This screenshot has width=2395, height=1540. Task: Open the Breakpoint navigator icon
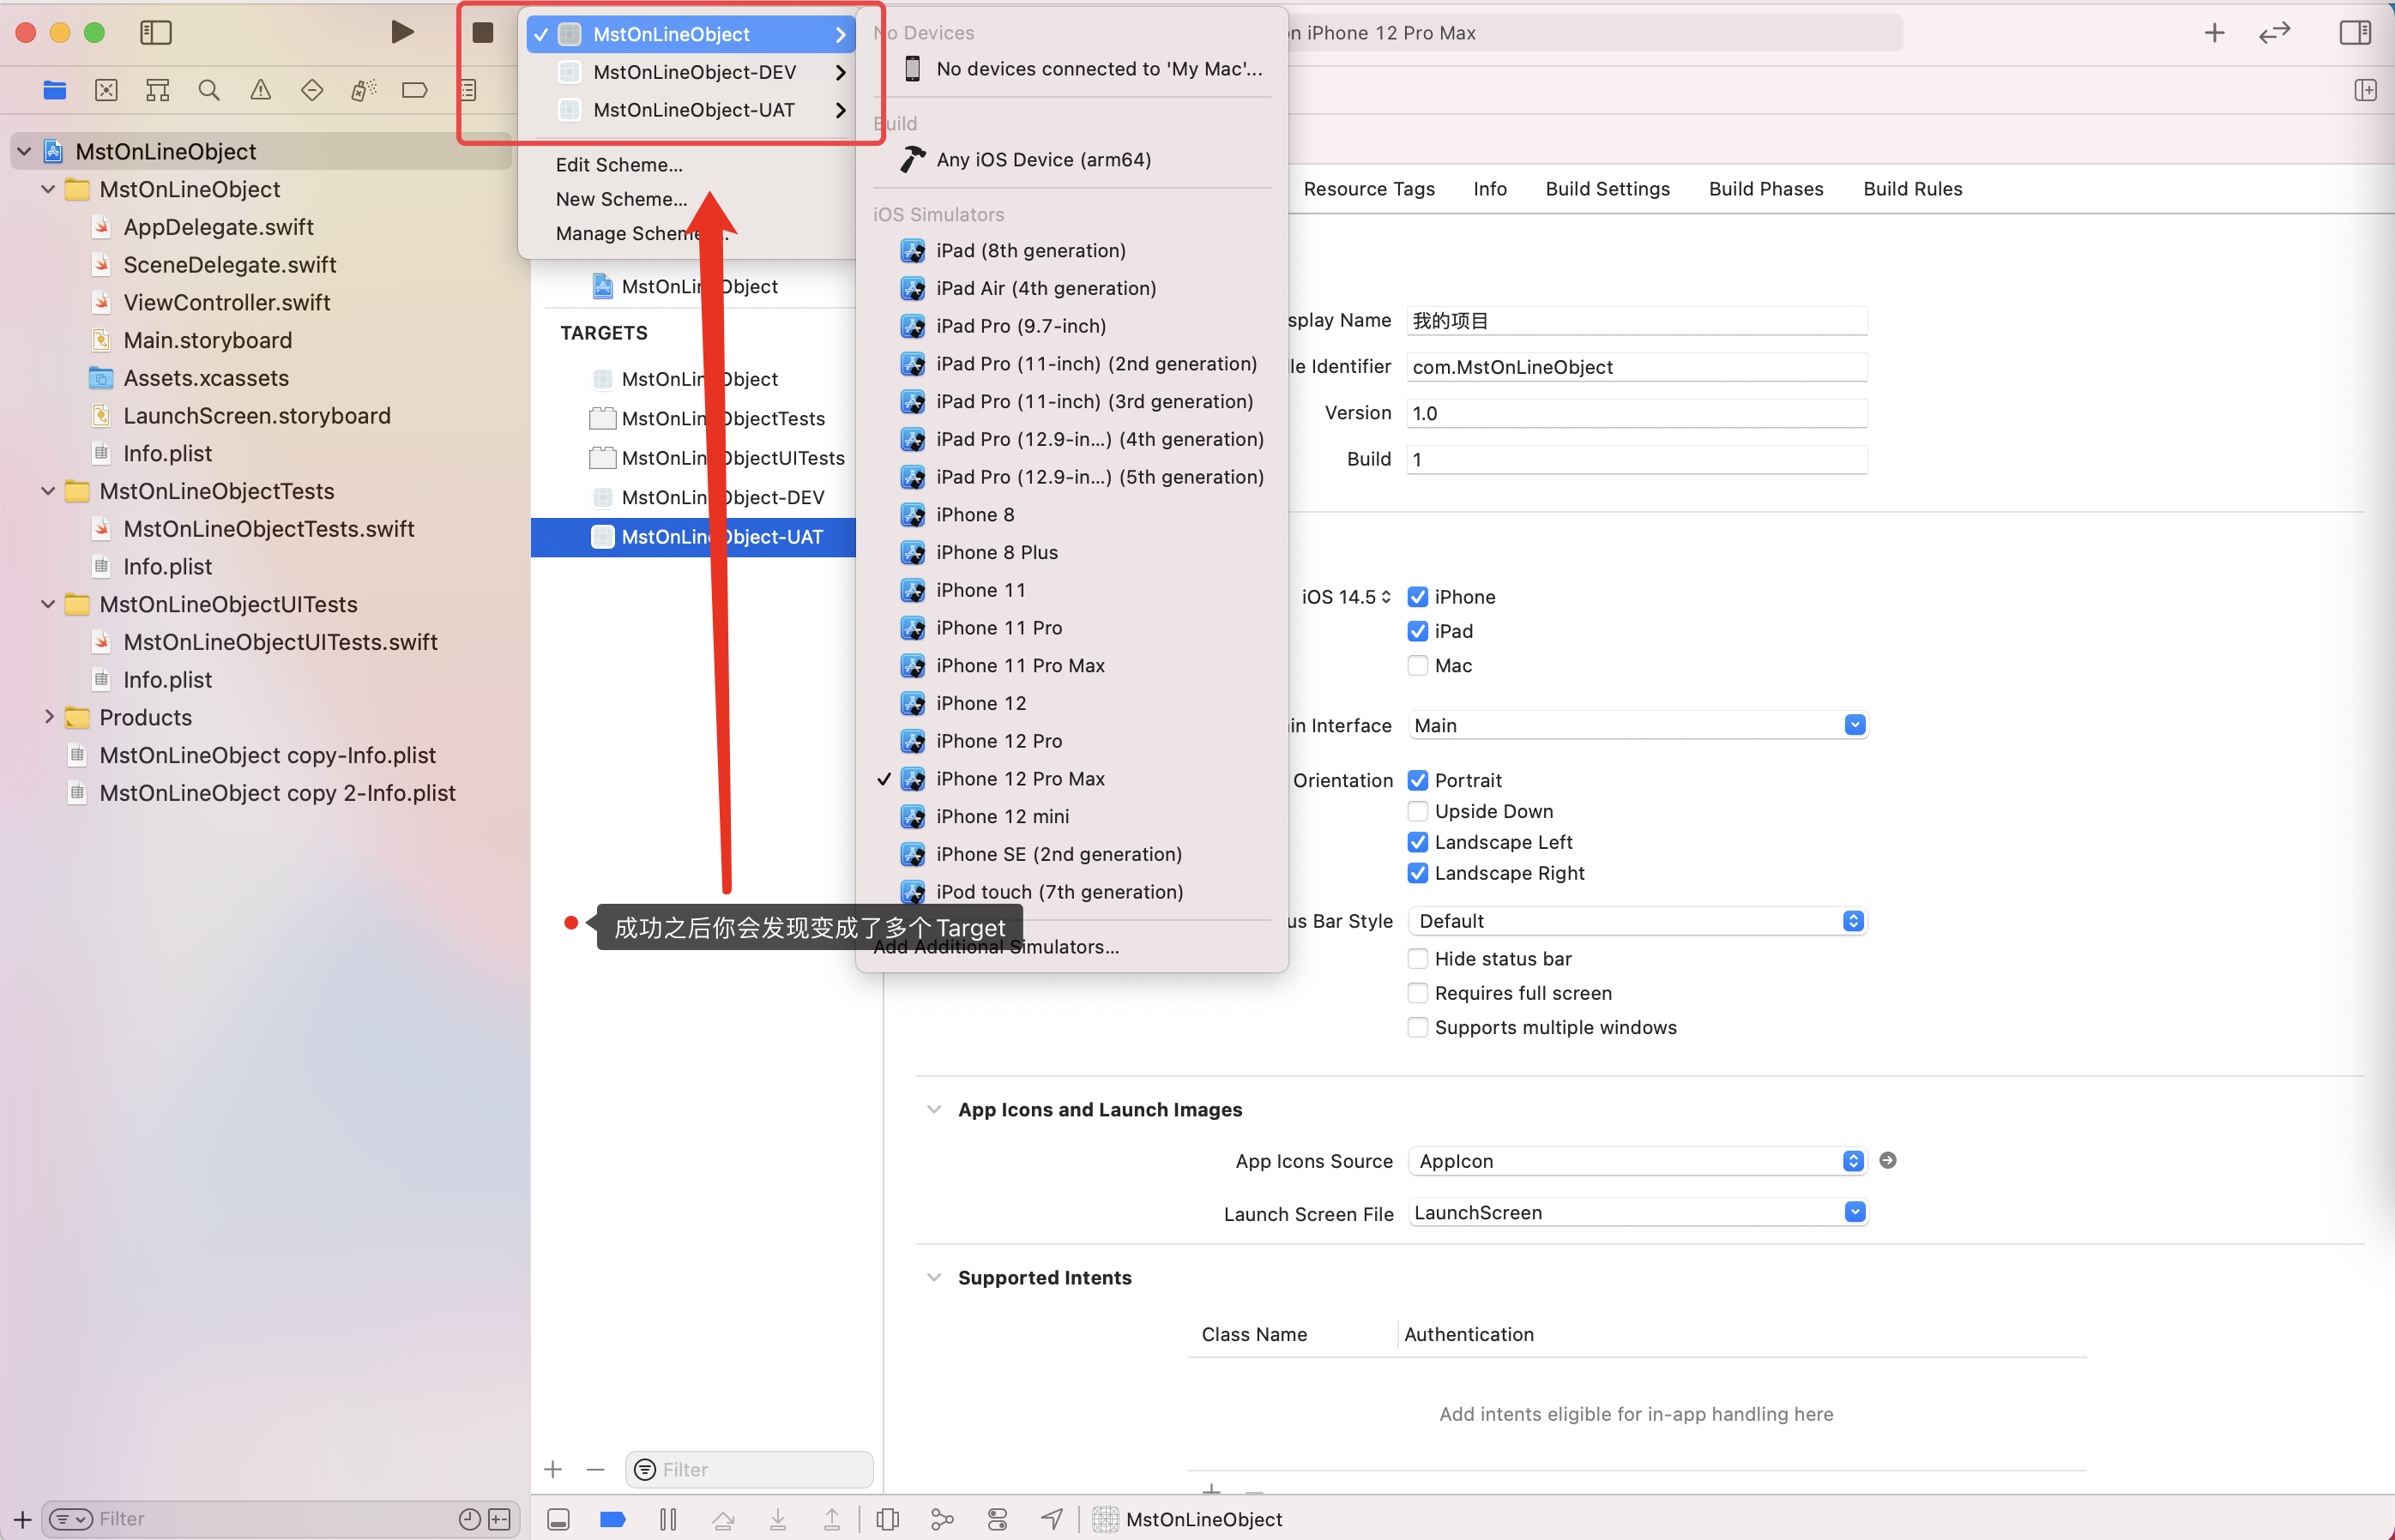coord(415,91)
